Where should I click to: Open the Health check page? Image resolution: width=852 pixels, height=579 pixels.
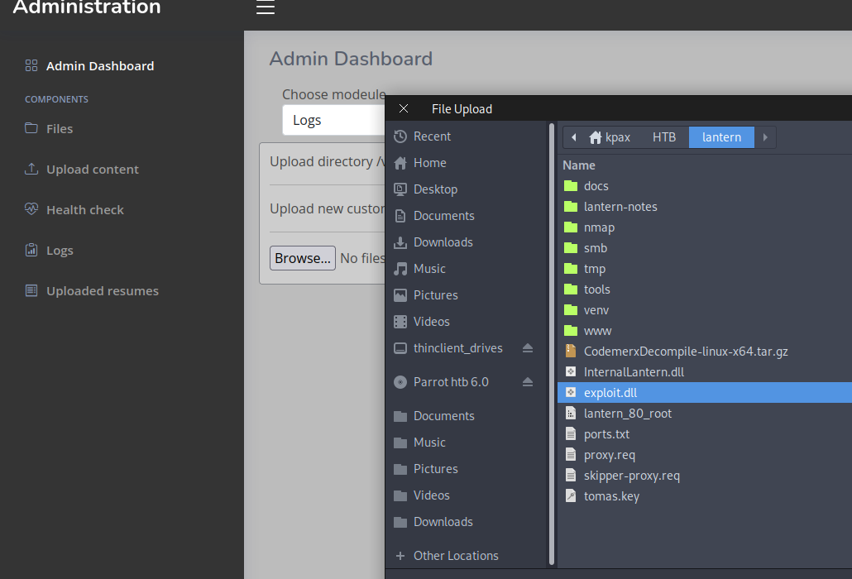84,210
